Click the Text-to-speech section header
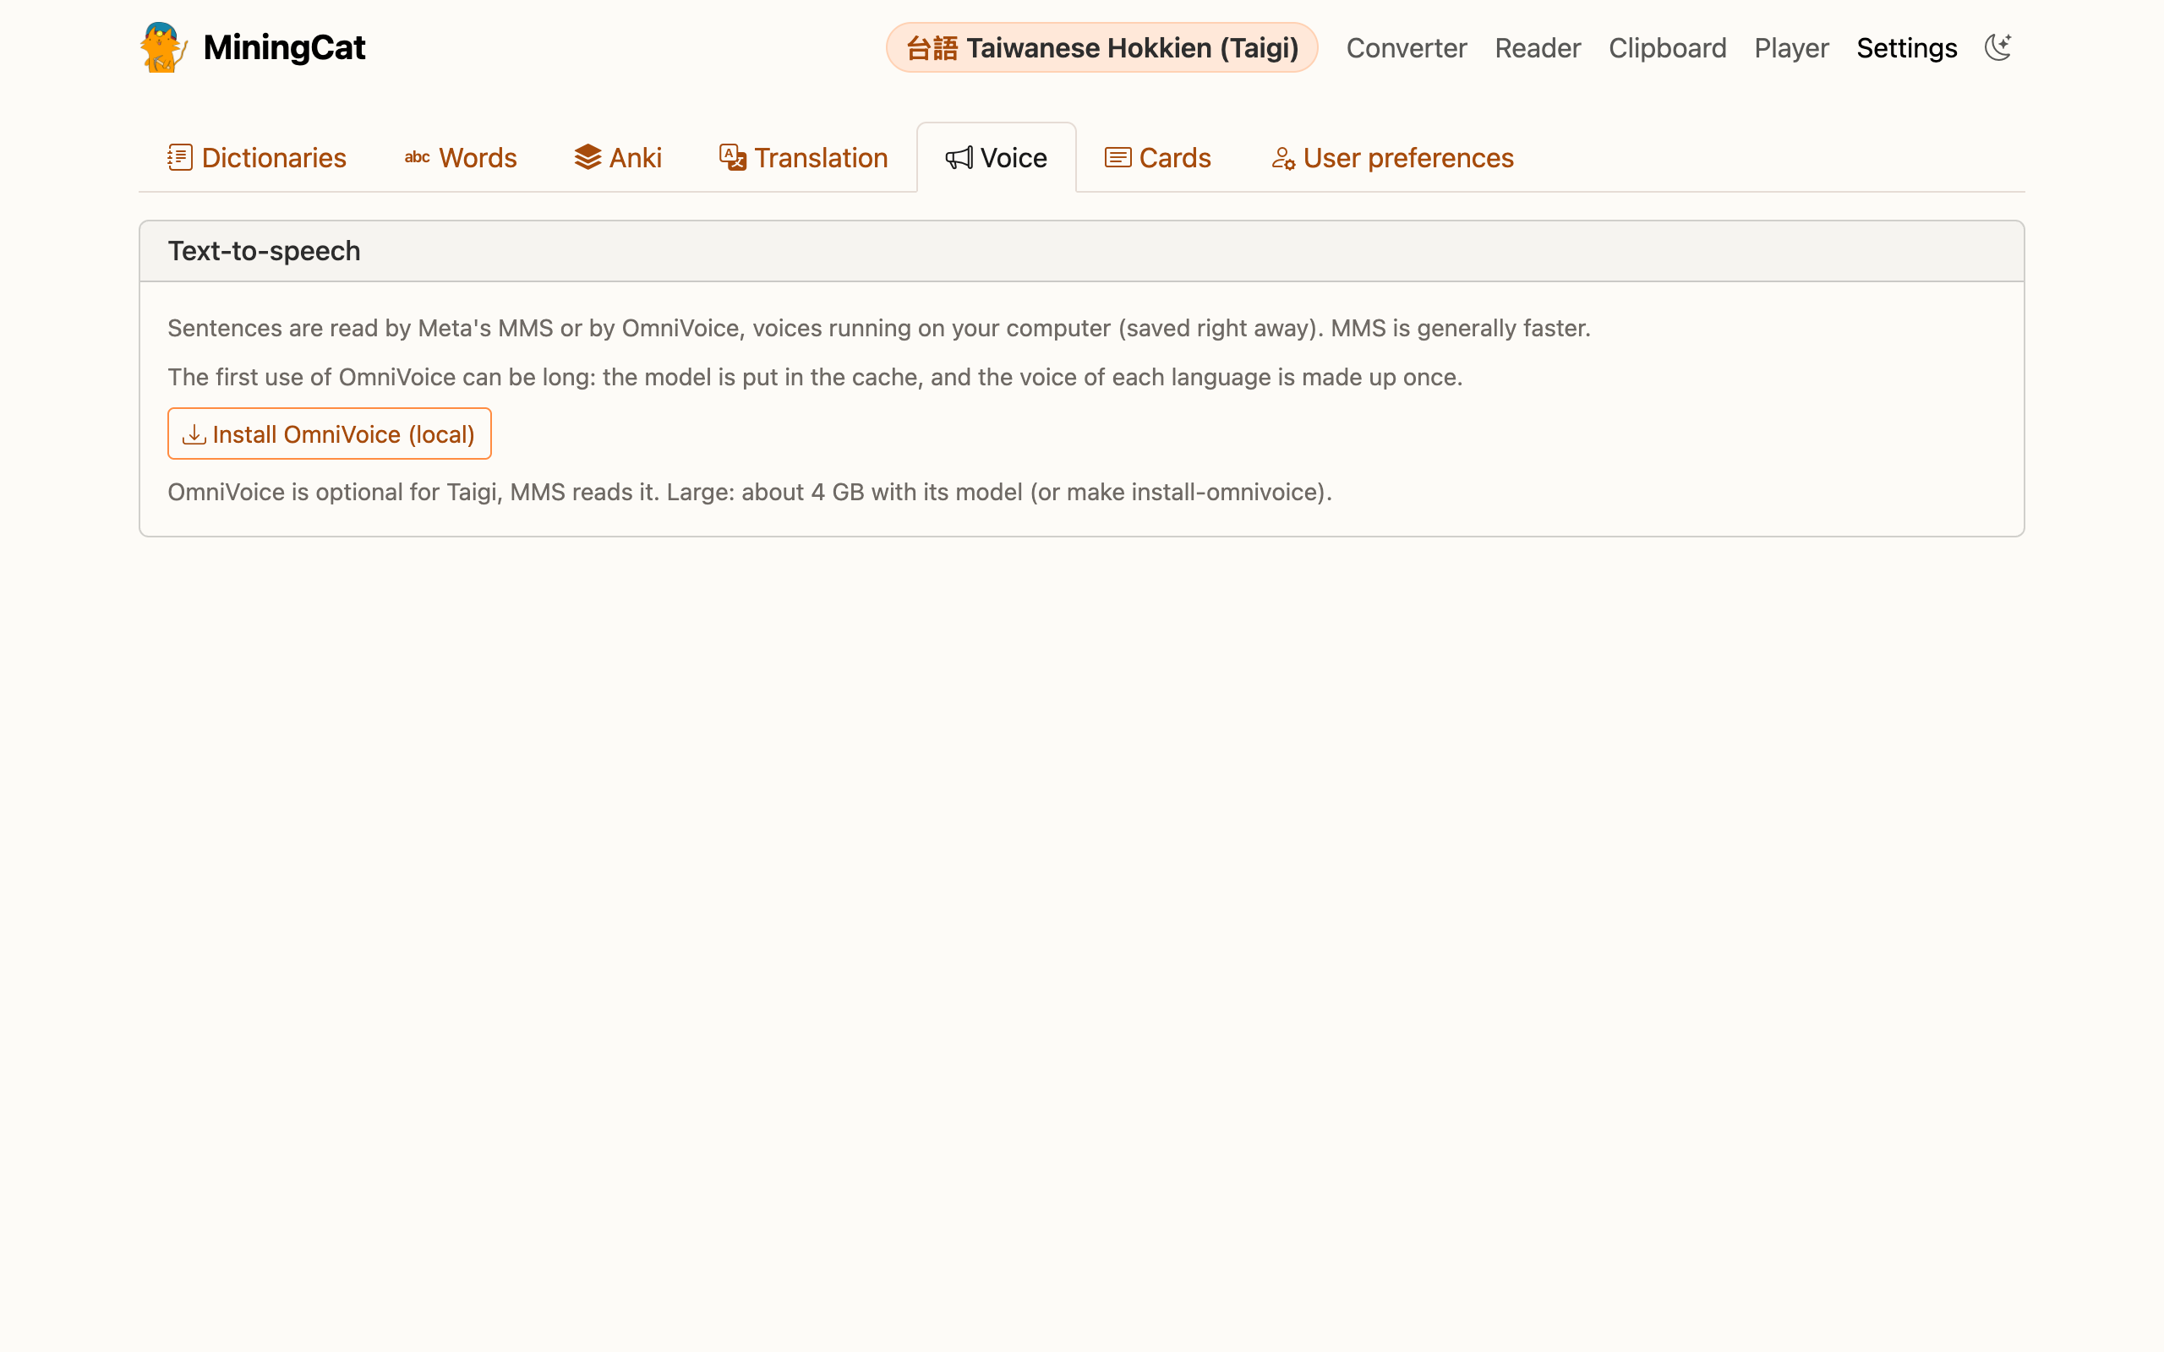 [x=1081, y=251]
